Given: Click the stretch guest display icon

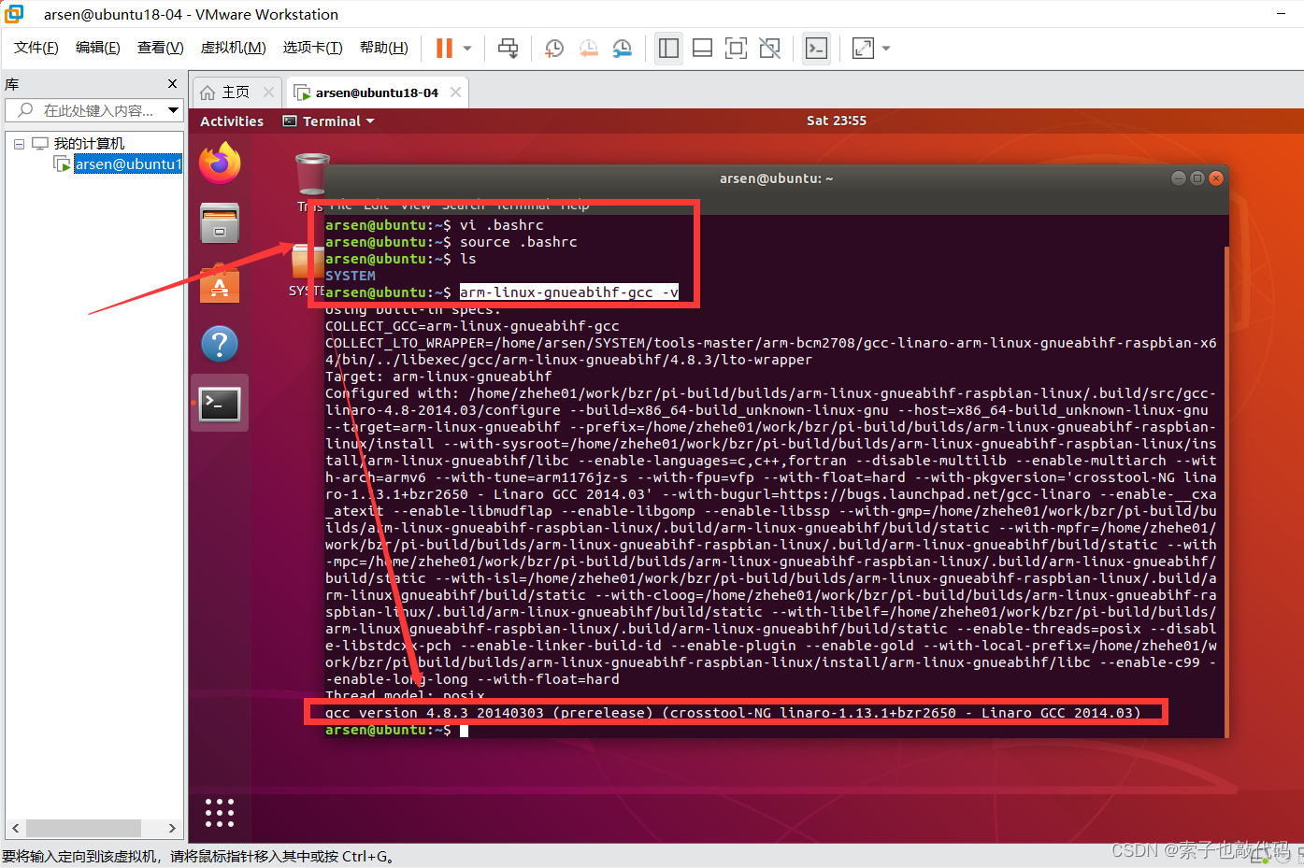Looking at the screenshot, I should tap(863, 48).
